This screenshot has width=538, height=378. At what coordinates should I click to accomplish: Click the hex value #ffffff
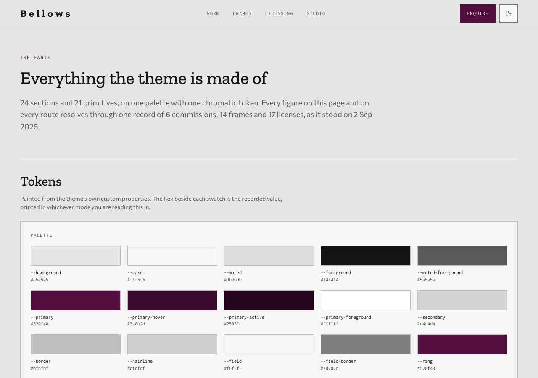point(330,324)
